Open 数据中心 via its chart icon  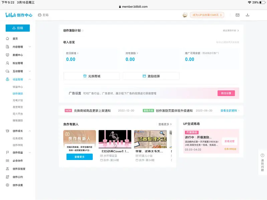(7, 55)
